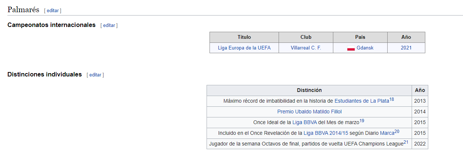The height and width of the screenshot is (154, 463).
Task: Jump to footnote reference 21
Action: (x=406, y=142)
